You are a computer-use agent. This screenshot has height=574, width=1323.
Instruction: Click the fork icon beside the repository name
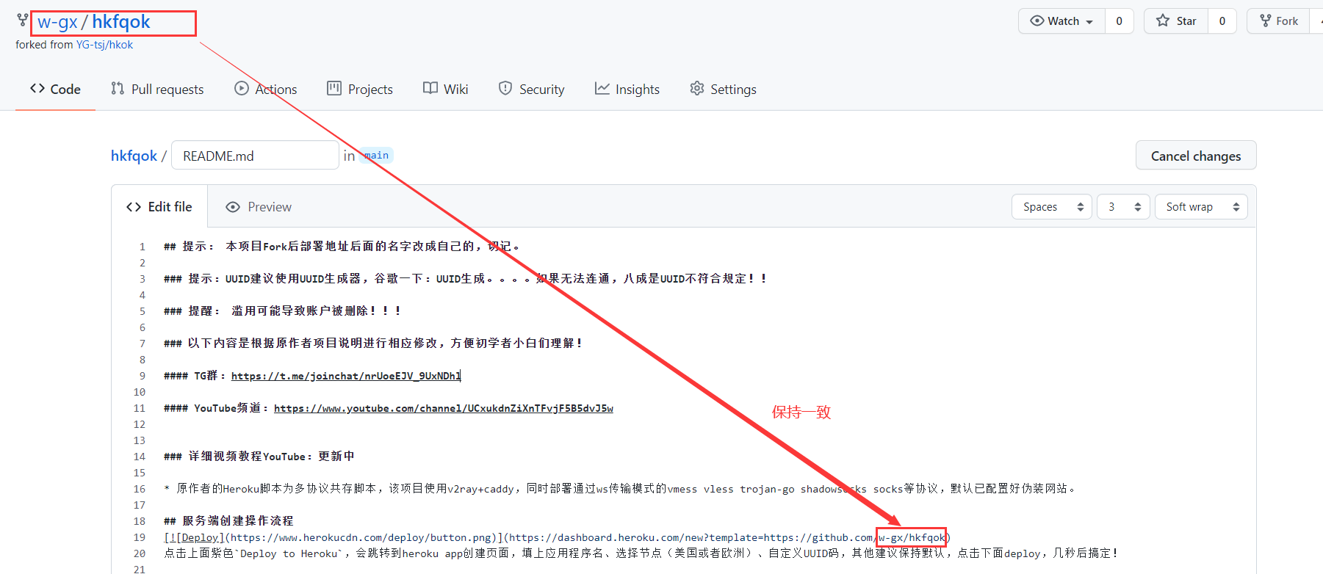pyautogui.click(x=23, y=20)
